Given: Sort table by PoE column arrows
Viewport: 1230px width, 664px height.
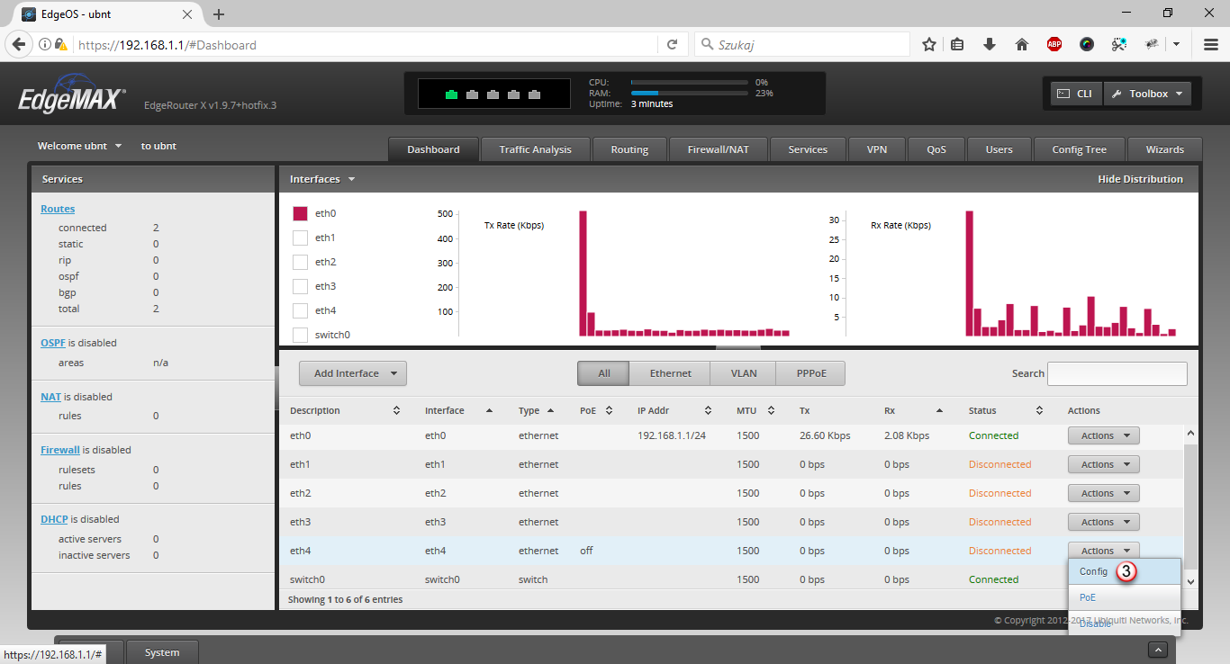Looking at the screenshot, I should click(609, 410).
